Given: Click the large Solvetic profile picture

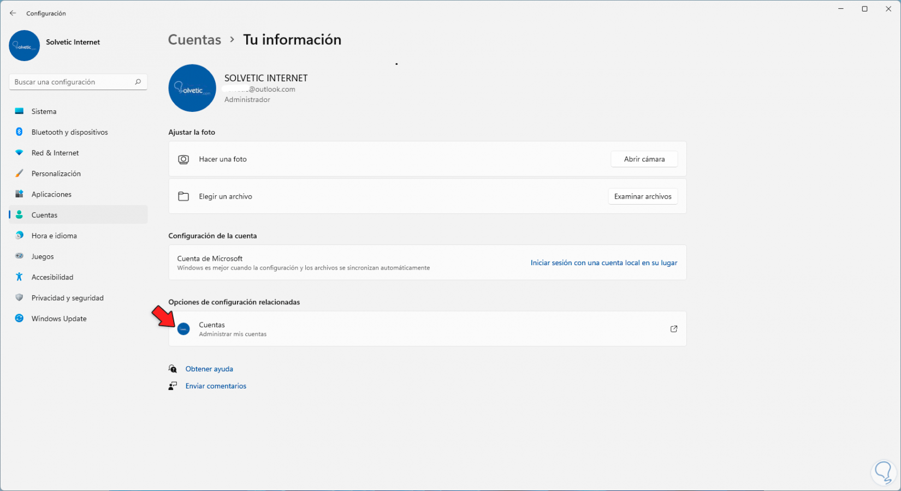Looking at the screenshot, I should pos(192,88).
